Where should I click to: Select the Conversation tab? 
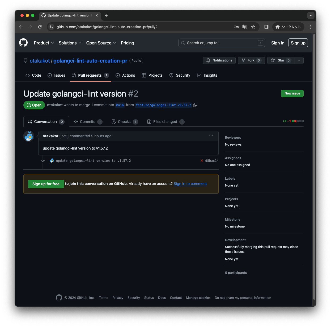tap(46, 122)
